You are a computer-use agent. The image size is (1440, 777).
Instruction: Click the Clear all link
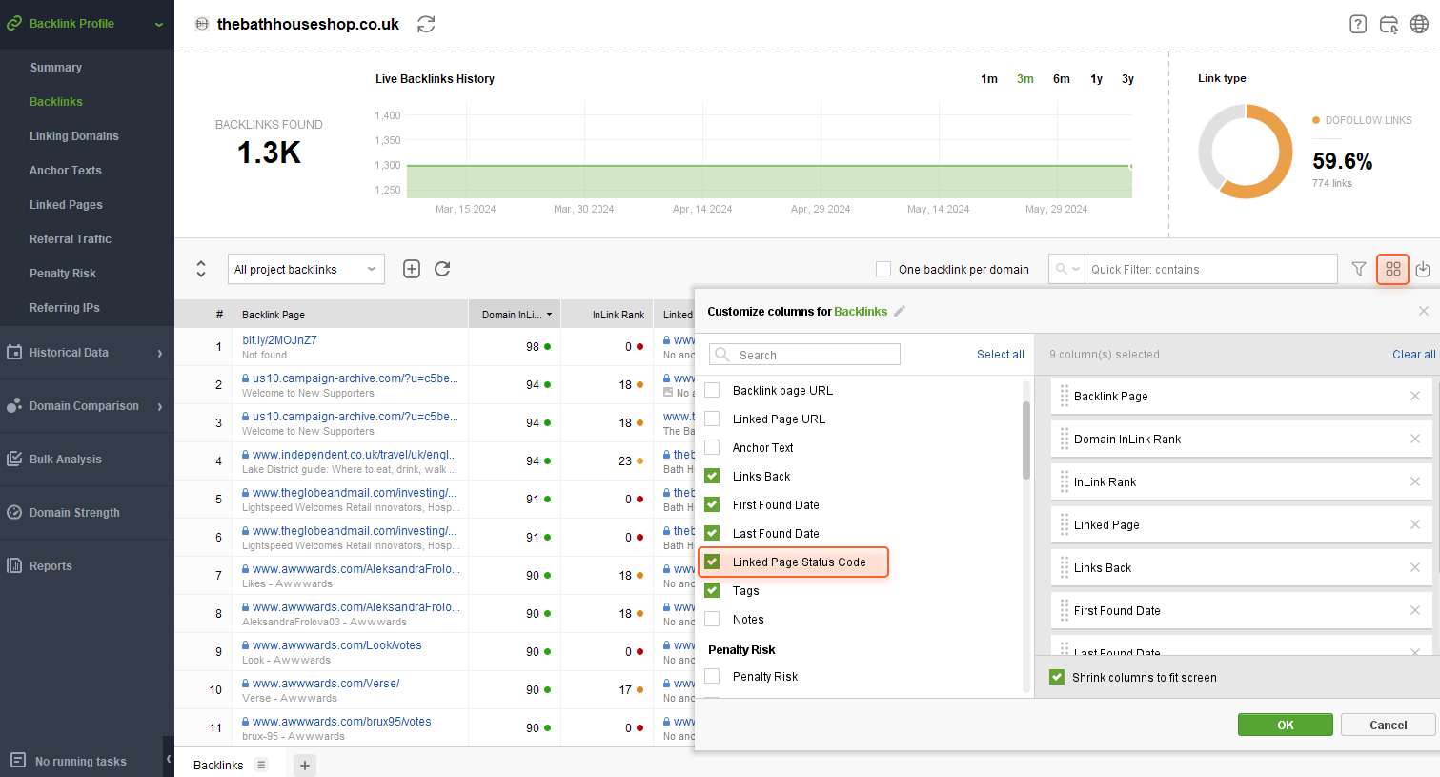click(x=1413, y=354)
